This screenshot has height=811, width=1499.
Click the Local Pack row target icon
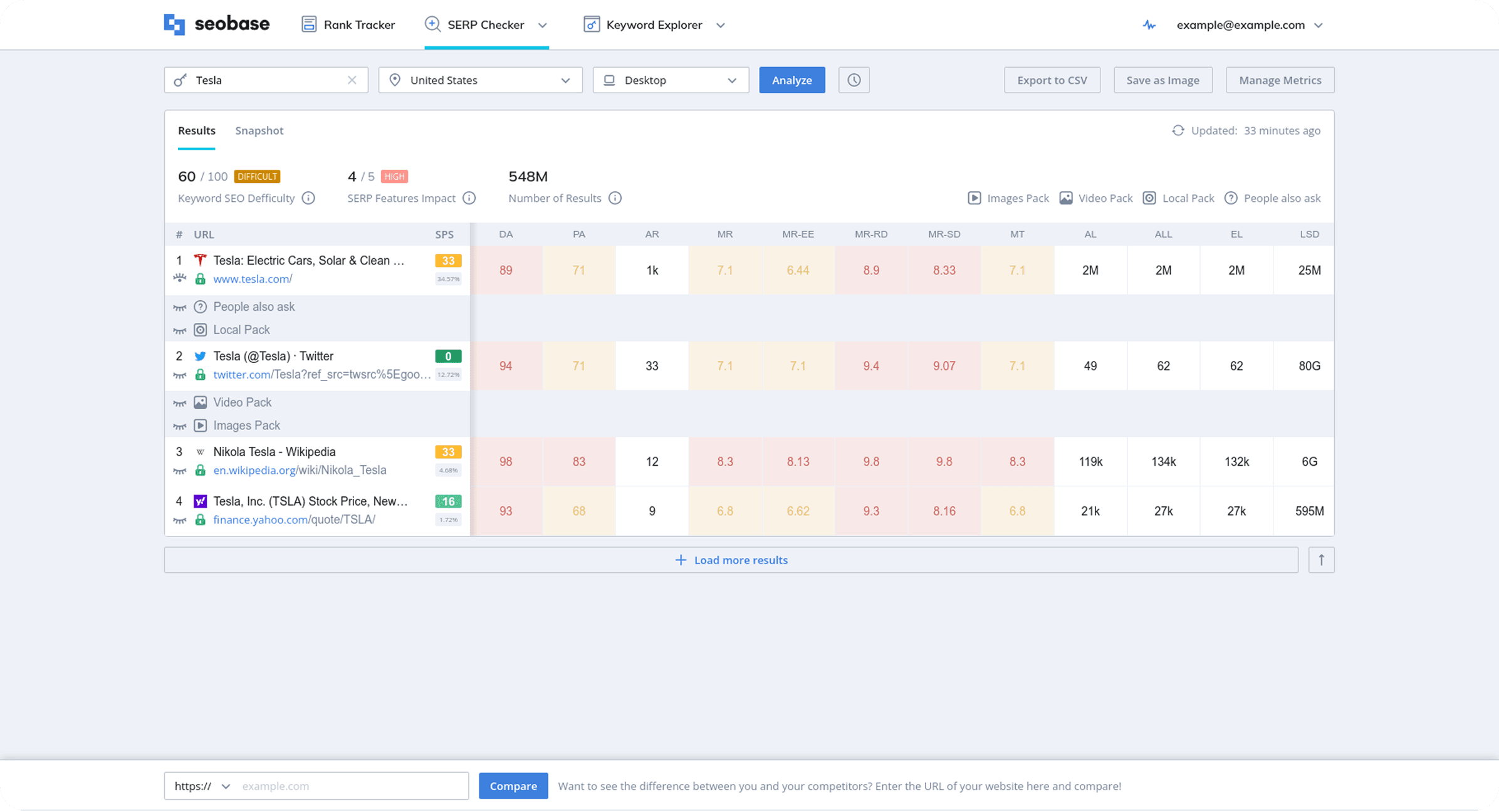click(200, 330)
